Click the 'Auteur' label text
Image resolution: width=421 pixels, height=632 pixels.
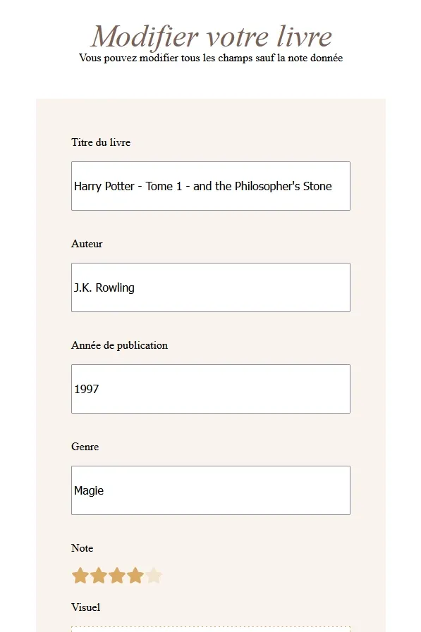click(87, 244)
